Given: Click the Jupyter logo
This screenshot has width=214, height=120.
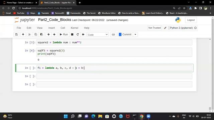Looking at the screenshot, I should click(x=24, y=20).
